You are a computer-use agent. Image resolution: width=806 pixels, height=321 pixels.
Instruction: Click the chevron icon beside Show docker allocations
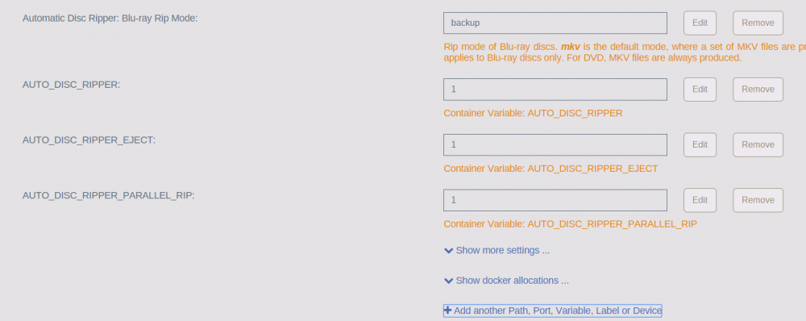(x=448, y=281)
